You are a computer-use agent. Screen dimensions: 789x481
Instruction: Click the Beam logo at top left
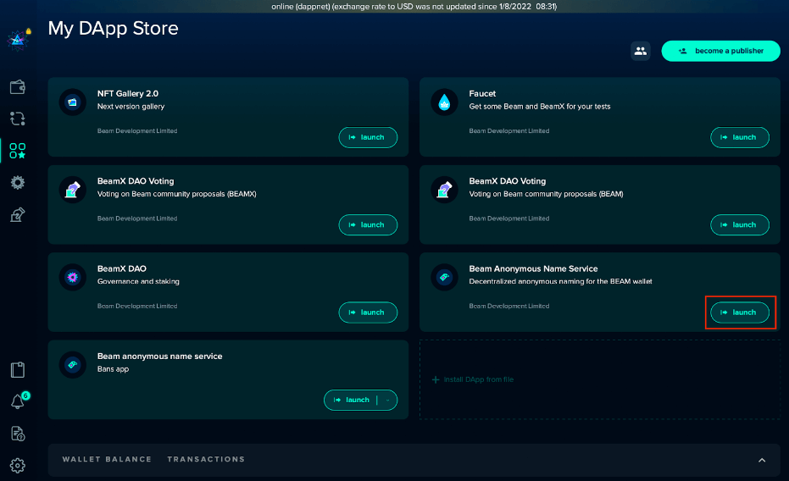coord(17,39)
